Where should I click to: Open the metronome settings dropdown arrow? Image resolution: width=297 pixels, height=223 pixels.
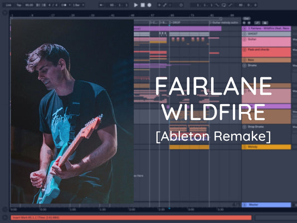69,5
